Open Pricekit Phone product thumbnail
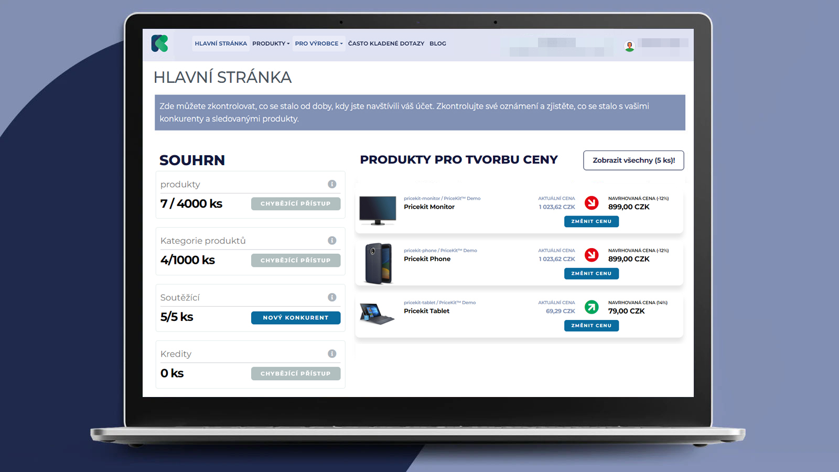The height and width of the screenshot is (472, 839). coord(378,263)
